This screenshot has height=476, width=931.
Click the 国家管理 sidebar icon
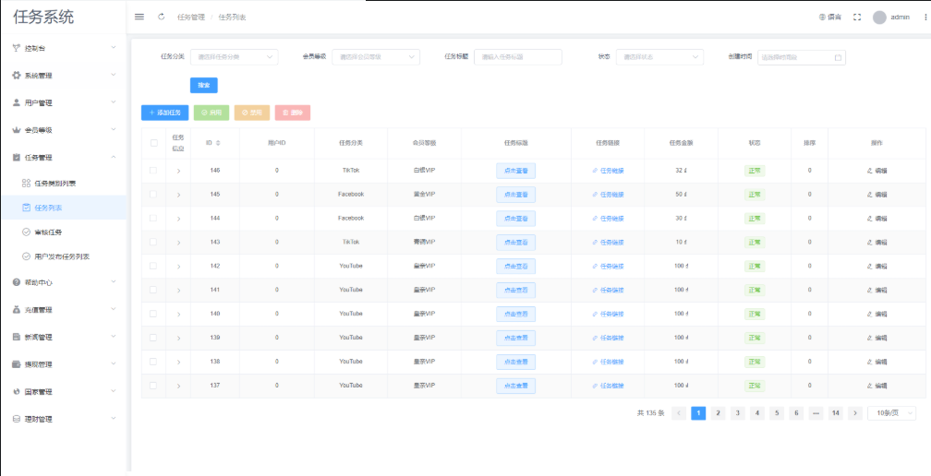point(16,392)
